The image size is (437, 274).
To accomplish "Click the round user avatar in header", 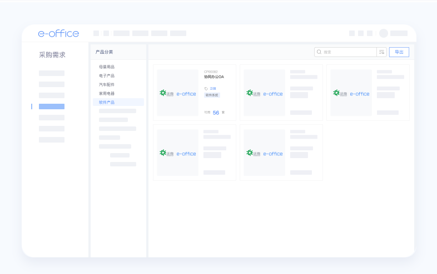I will [x=384, y=33].
